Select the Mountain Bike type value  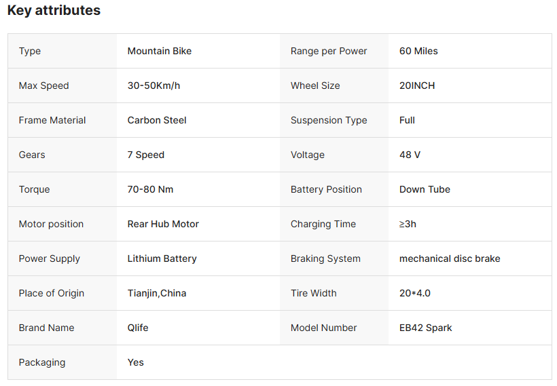(160, 51)
